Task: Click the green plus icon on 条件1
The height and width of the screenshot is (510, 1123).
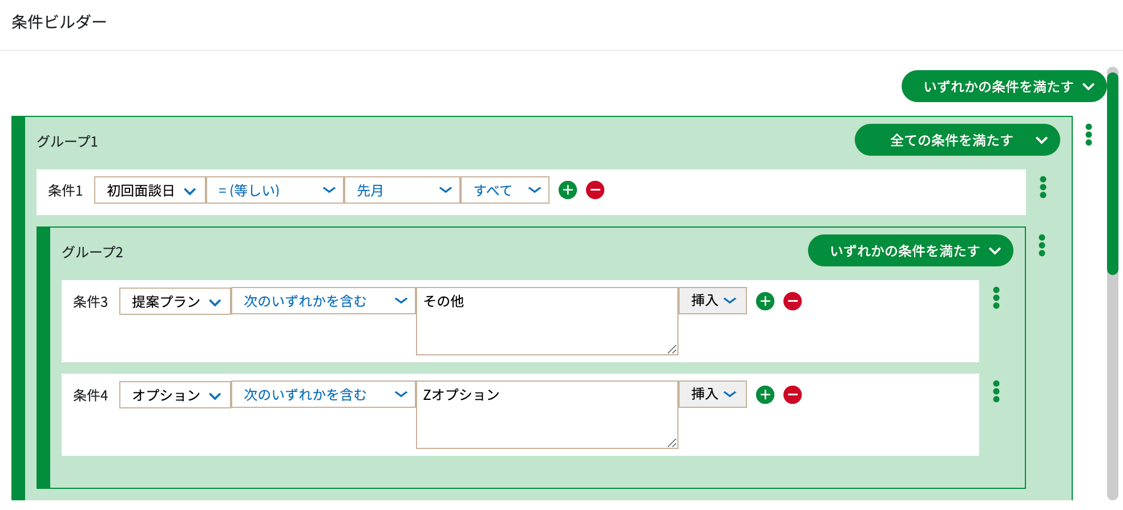Action: [x=568, y=190]
